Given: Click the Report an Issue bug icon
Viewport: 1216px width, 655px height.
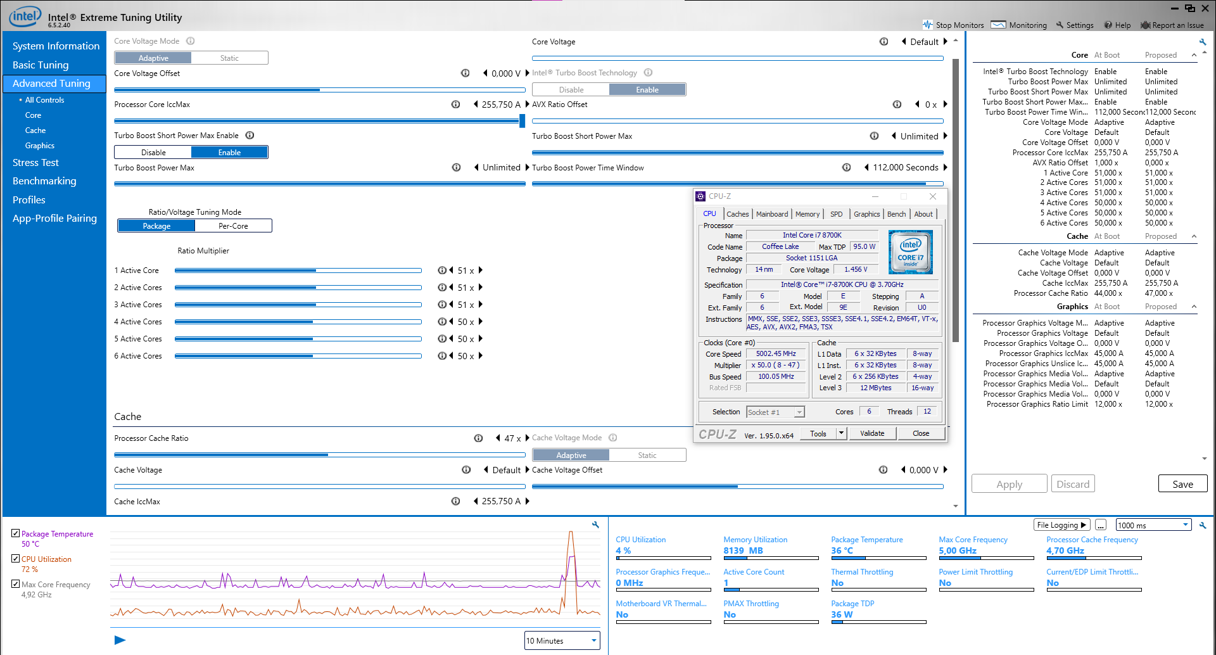Looking at the screenshot, I should (1145, 25).
